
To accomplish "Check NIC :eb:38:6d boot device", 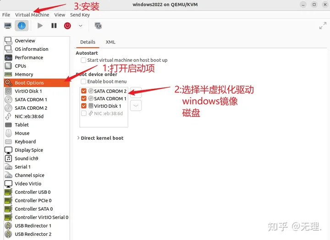I will pos(84,113).
